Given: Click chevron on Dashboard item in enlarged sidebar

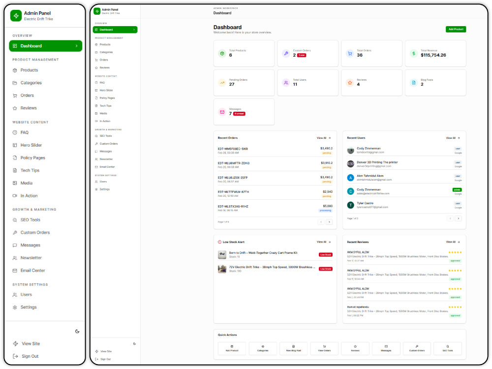Looking at the screenshot, I should click(77, 46).
